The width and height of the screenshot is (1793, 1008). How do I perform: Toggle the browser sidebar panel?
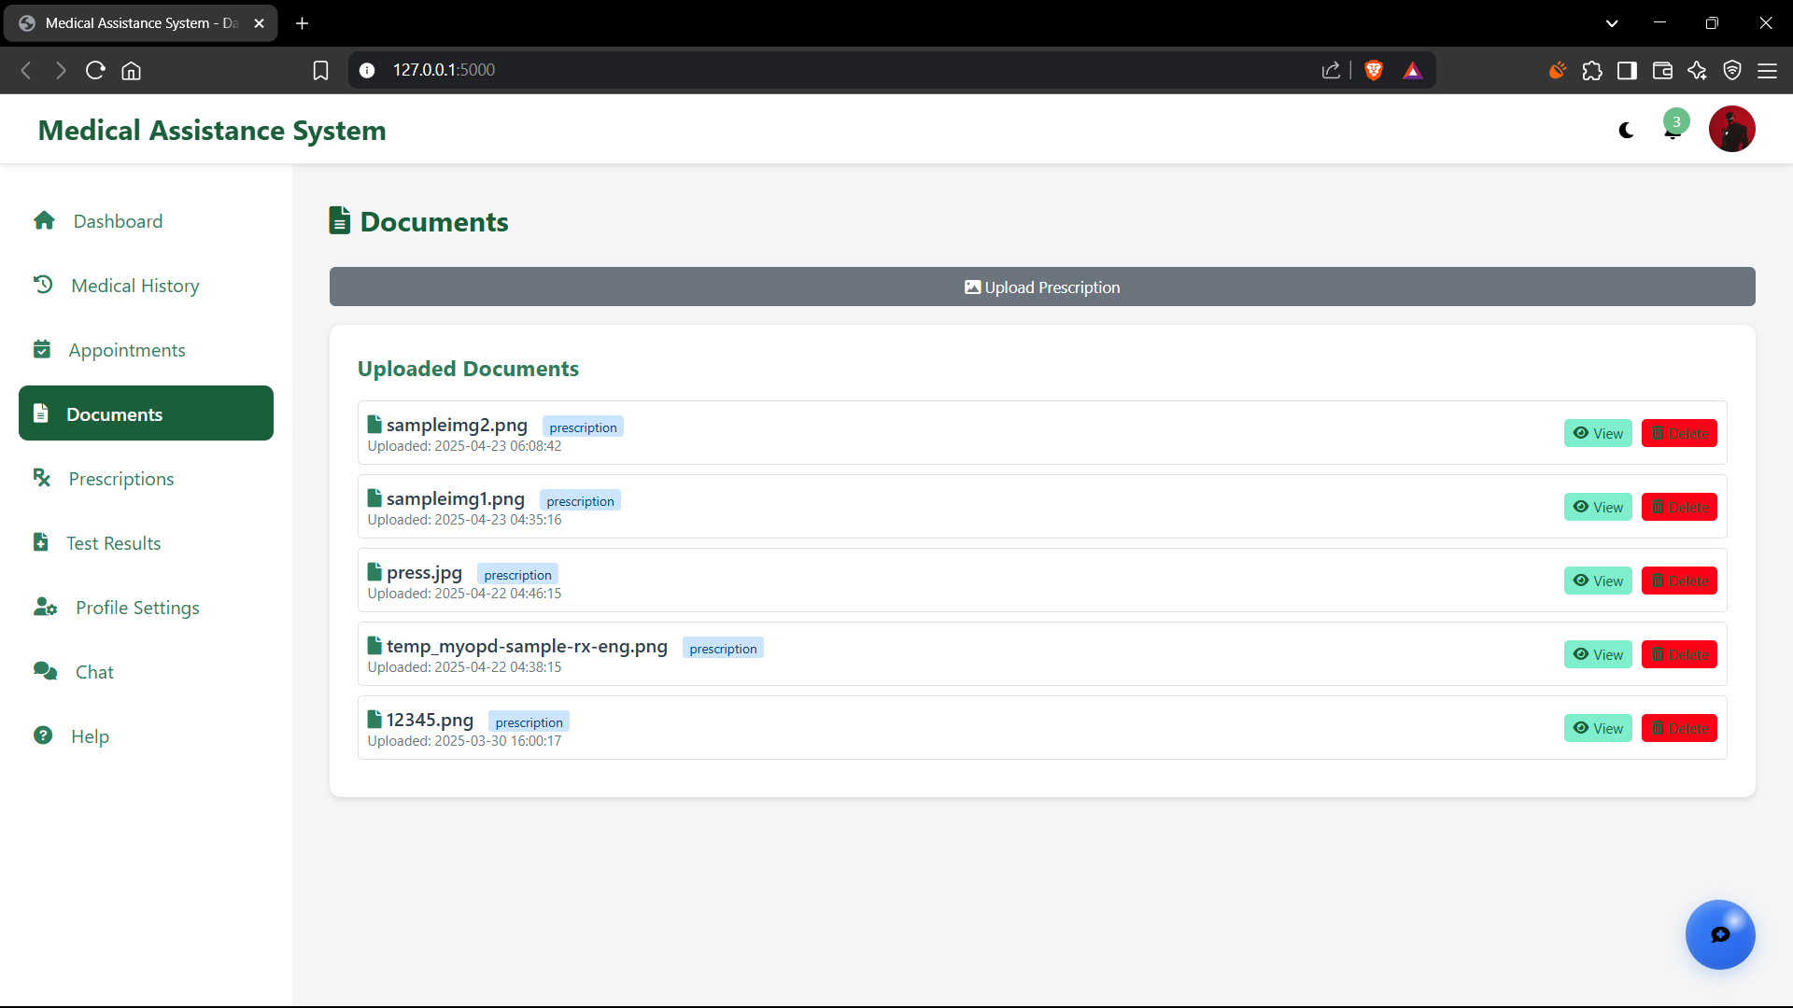coord(1627,70)
